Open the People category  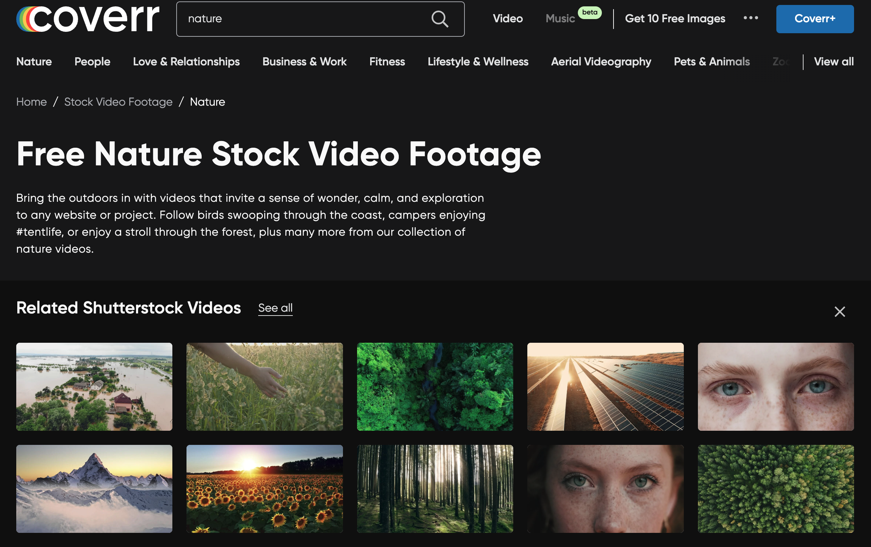[92, 61]
